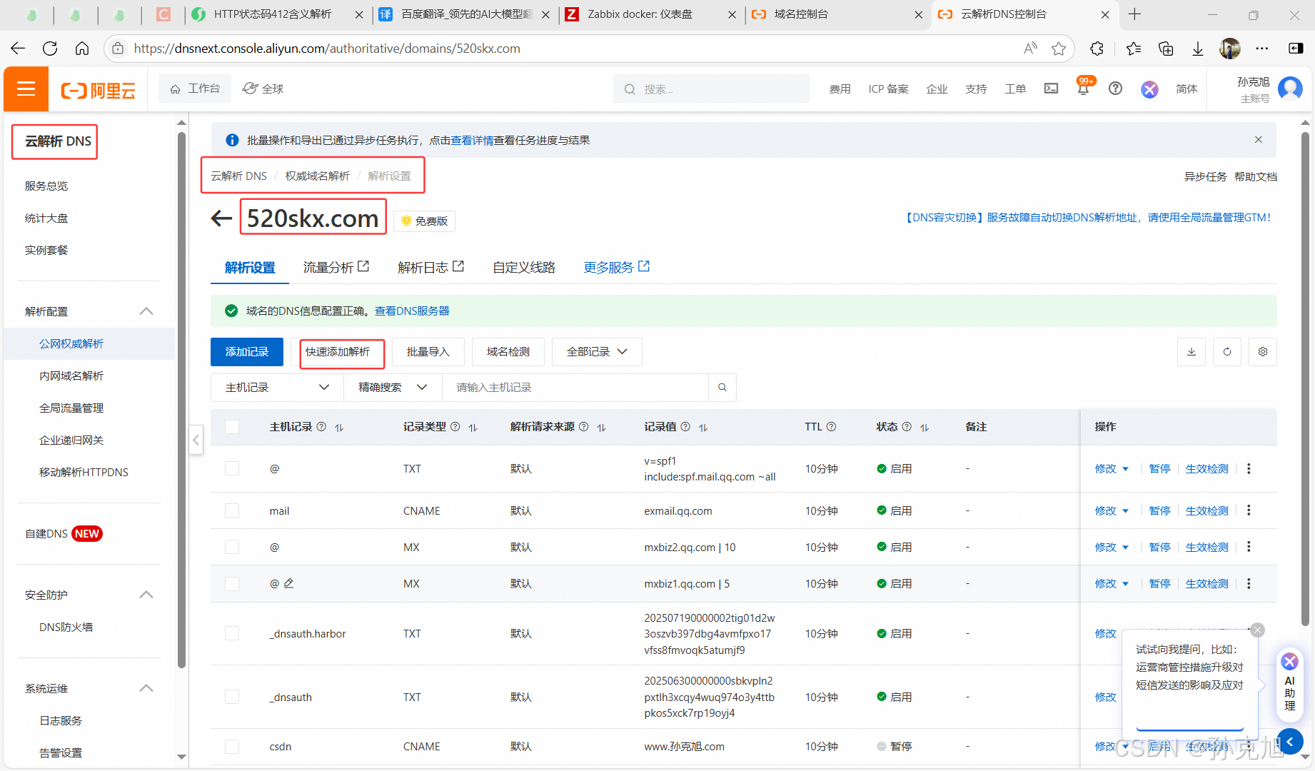Click 域名检测 button
The height and width of the screenshot is (771, 1315).
(x=508, y=352)
